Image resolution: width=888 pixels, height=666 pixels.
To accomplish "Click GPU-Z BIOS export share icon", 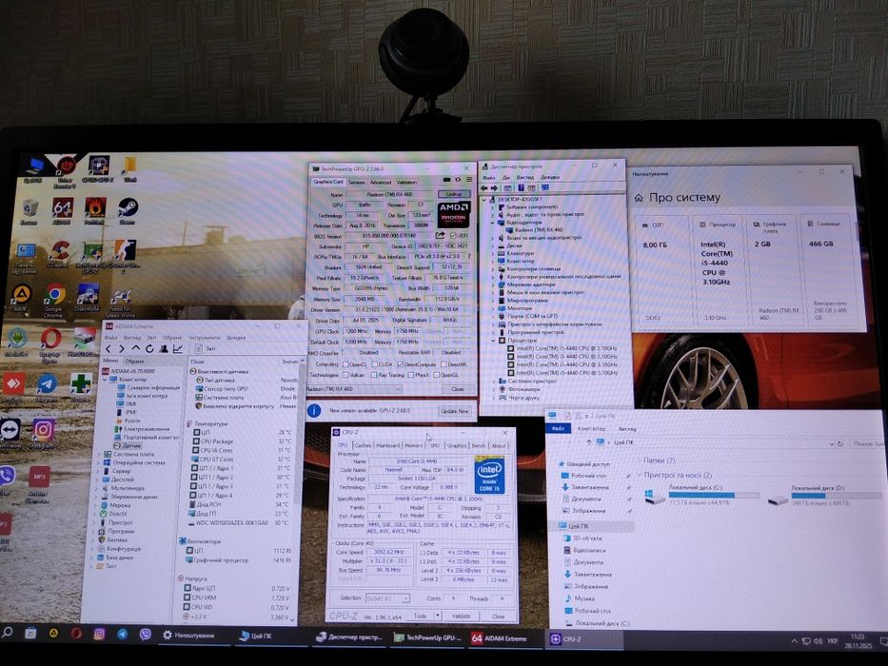I will pyautogui.click(x=440, y=235).
